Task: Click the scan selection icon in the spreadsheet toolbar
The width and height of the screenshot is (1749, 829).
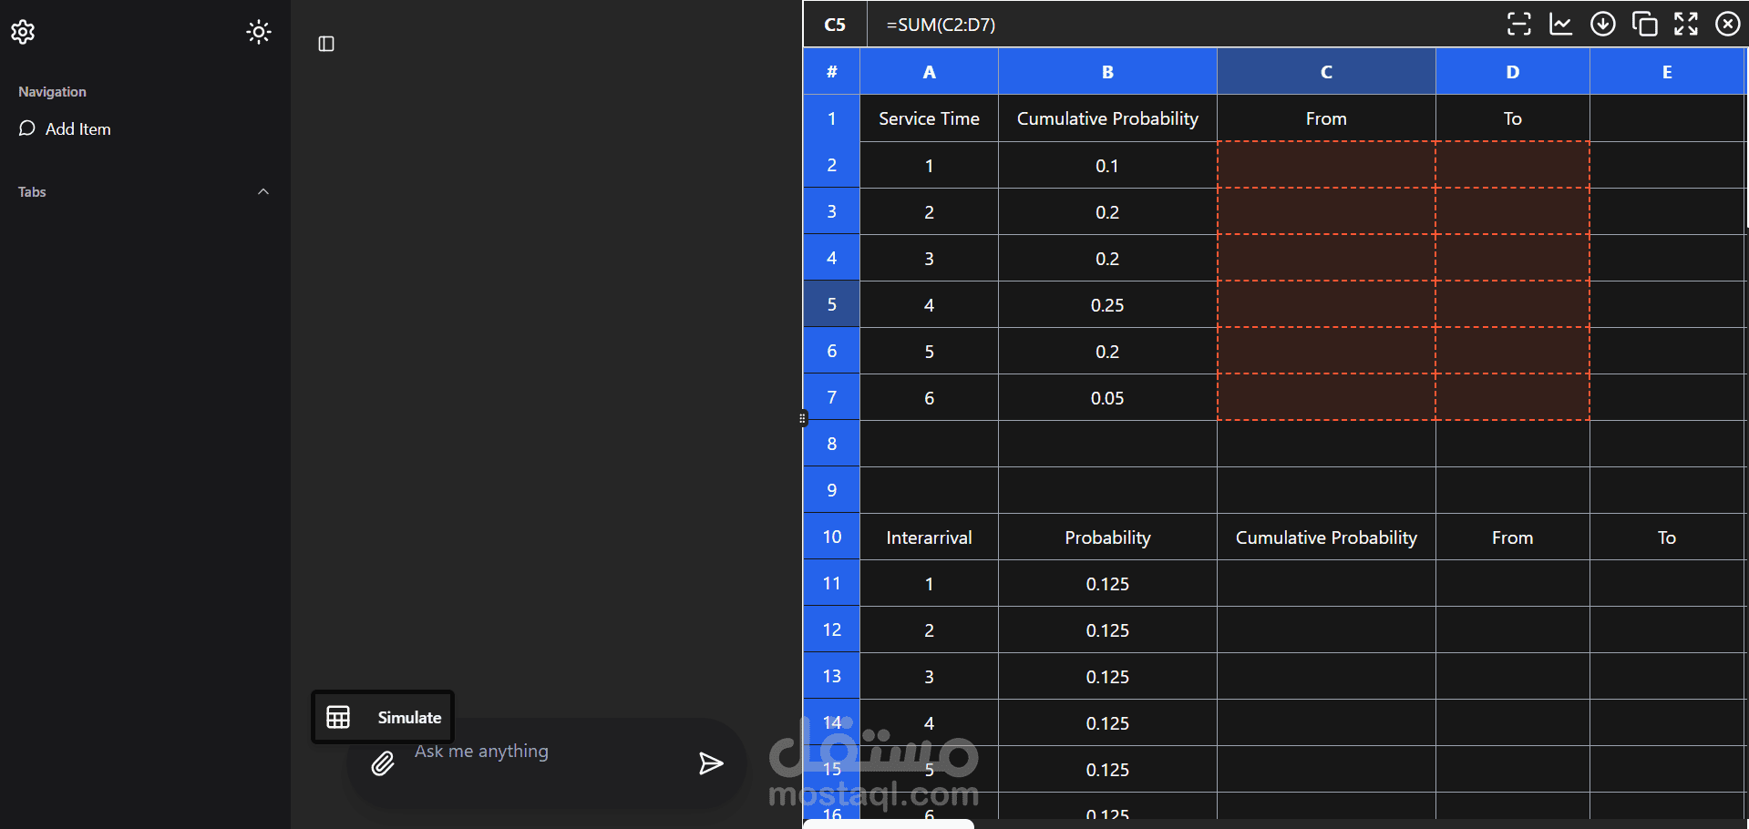Action: click(x=1518, y=24)
